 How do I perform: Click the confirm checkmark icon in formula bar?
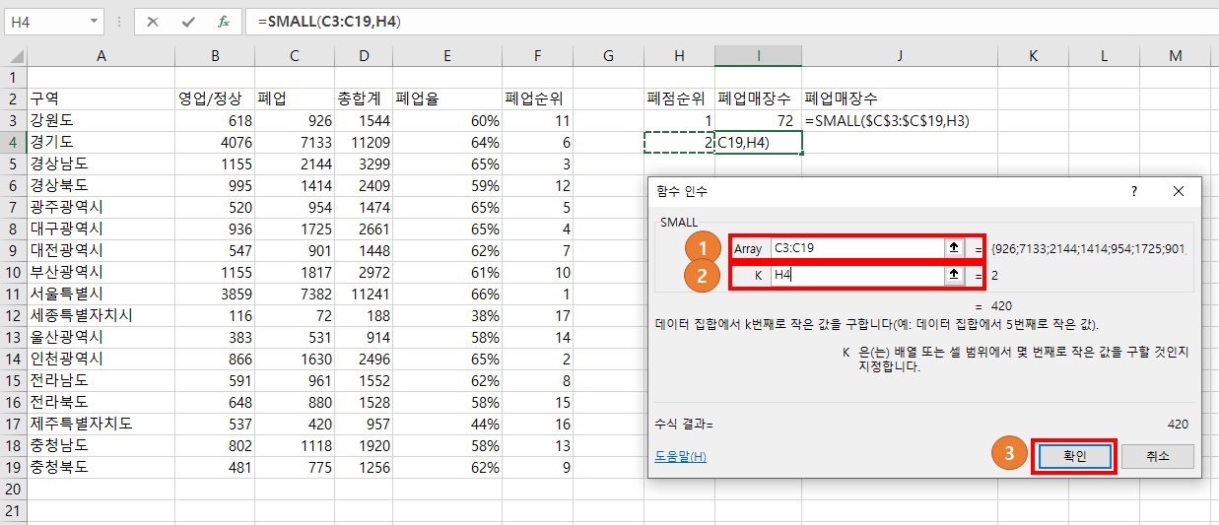[187, 21]
